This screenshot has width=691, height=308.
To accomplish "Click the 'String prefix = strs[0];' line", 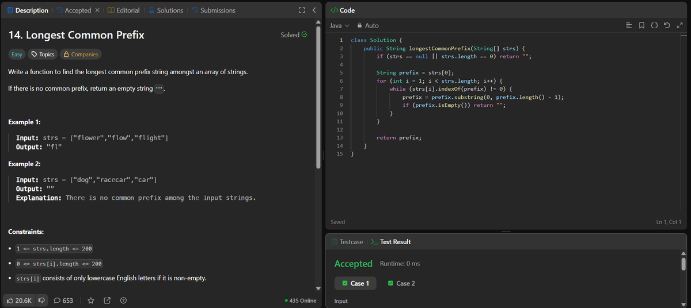I will [415, 73].
